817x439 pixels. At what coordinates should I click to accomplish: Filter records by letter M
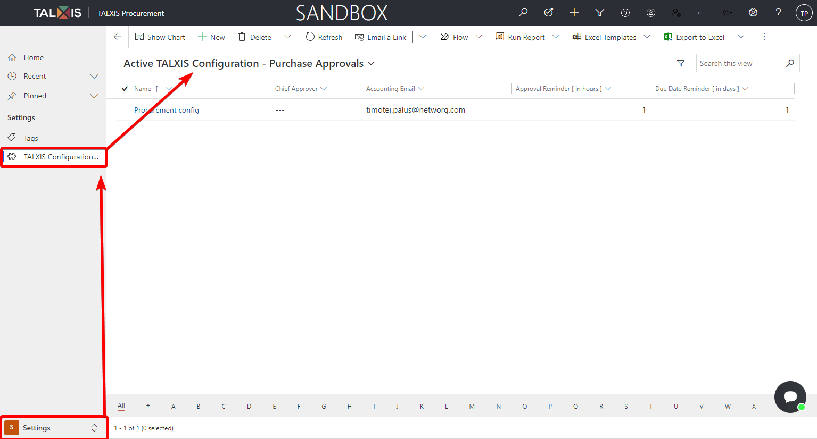tap(472, 406)
